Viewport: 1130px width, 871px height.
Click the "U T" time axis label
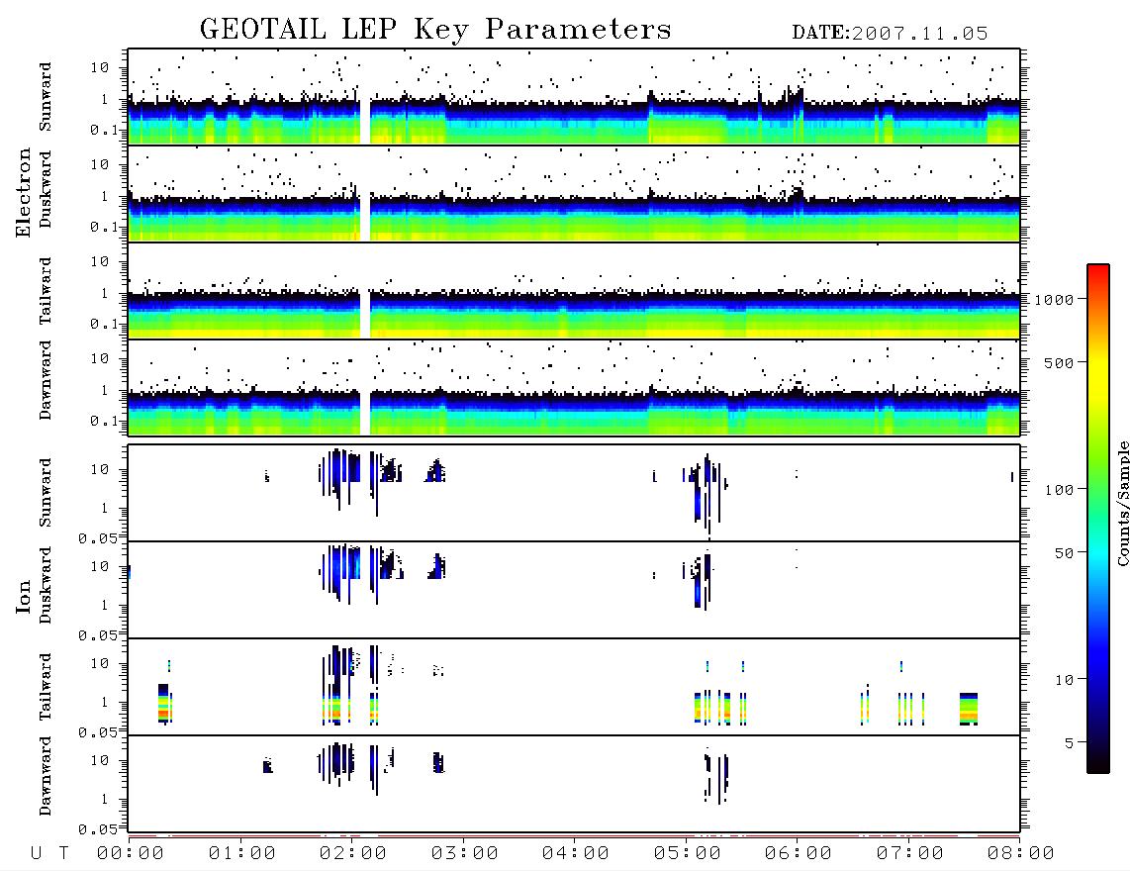click(x=49, y=854)
